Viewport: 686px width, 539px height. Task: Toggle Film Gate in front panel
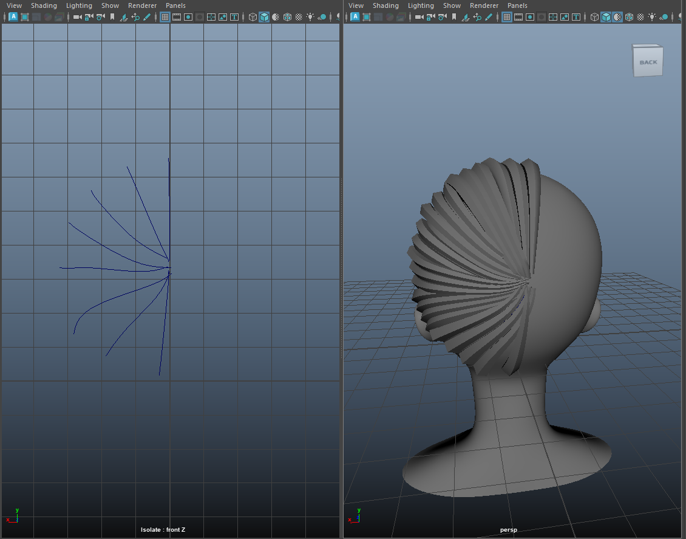click(x=176, y=17)
